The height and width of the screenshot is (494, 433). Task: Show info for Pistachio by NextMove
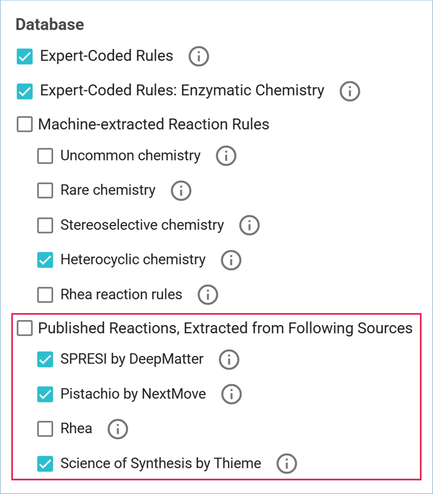(x=231, y=394)
